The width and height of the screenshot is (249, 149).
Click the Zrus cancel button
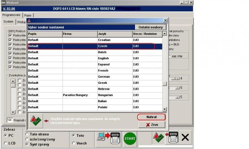tap(152, 124)
